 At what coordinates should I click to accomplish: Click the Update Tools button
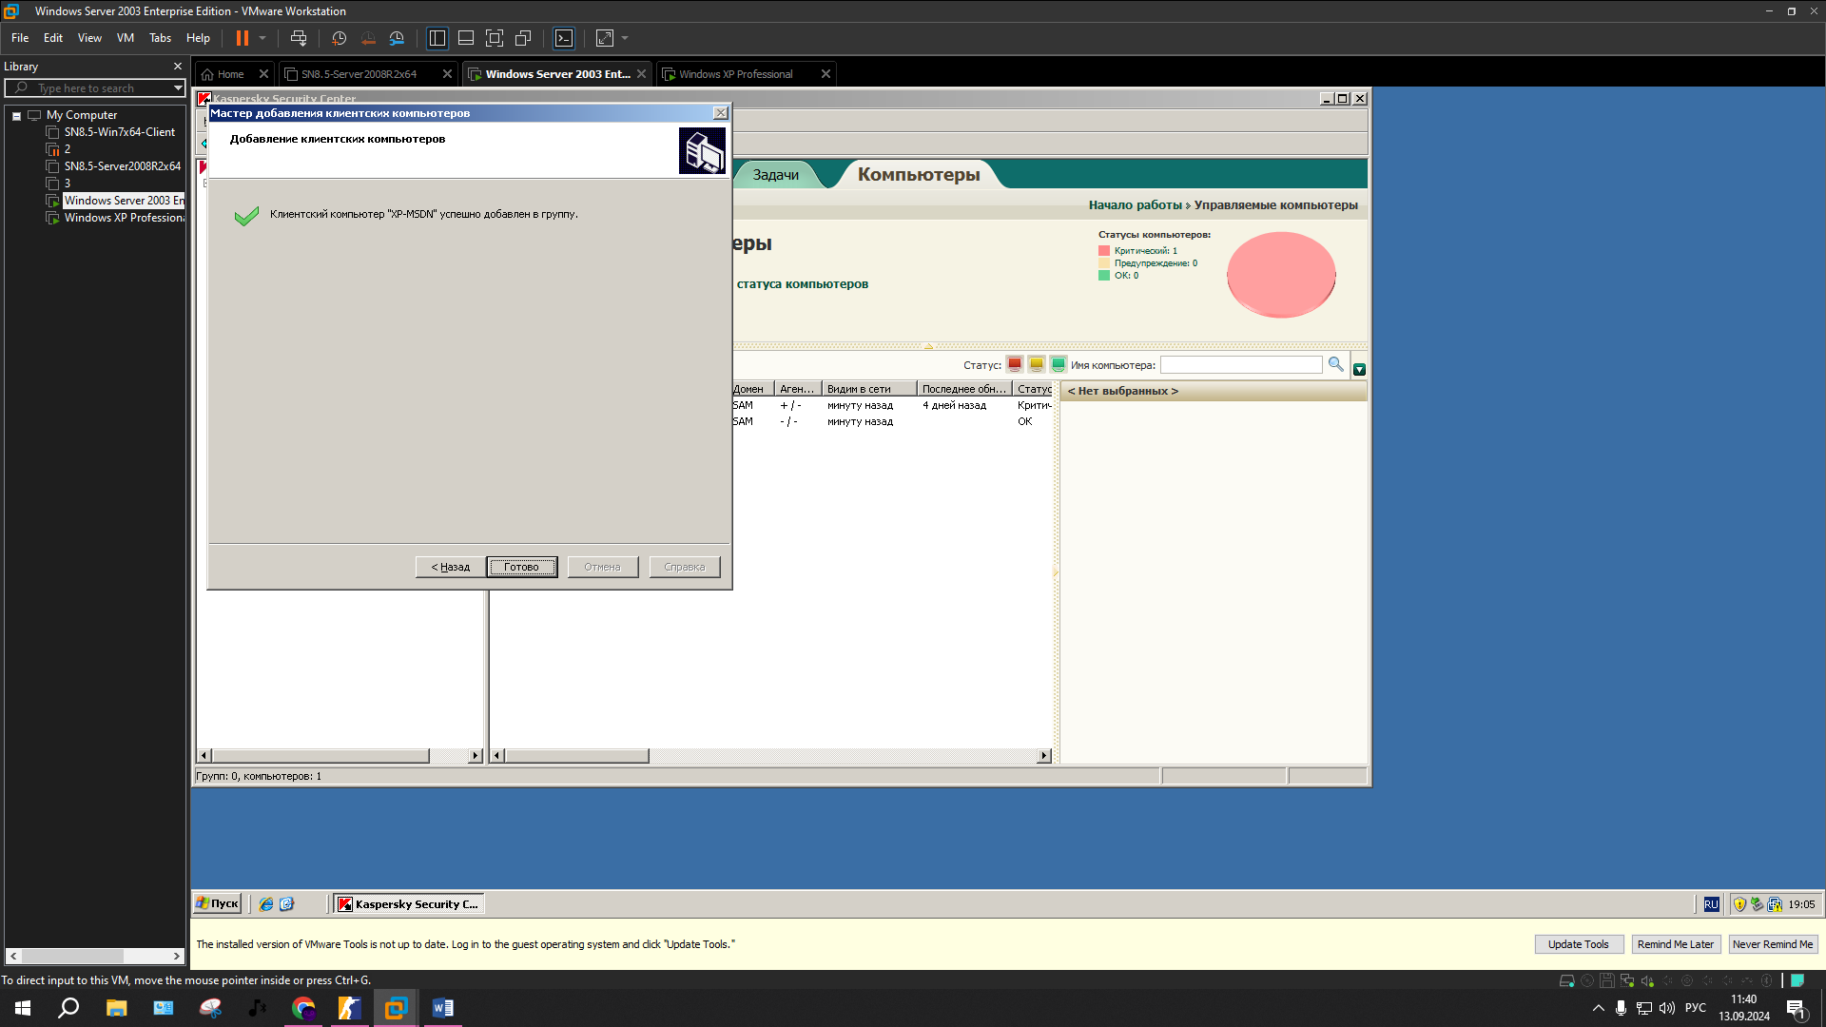1579,944
